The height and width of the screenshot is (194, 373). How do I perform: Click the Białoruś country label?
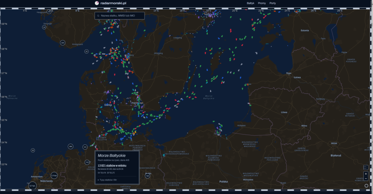tap(336, 156)
